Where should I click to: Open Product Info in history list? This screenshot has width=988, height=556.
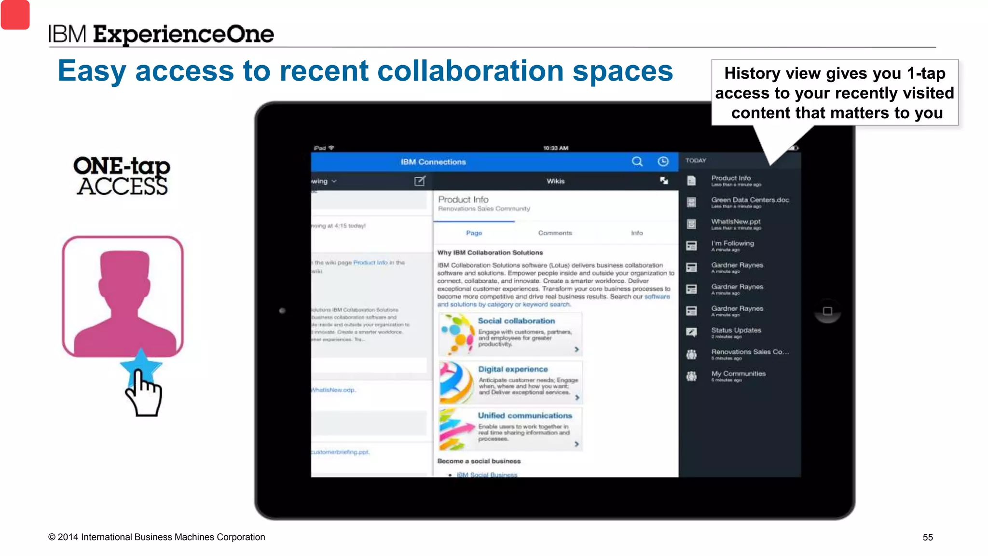(x=740, y=181)
